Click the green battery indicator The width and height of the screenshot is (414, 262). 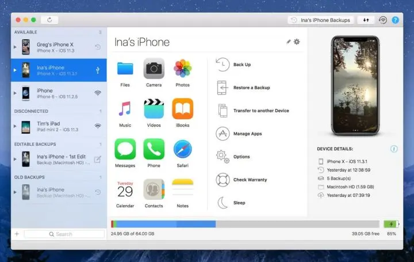click(392, 224)
